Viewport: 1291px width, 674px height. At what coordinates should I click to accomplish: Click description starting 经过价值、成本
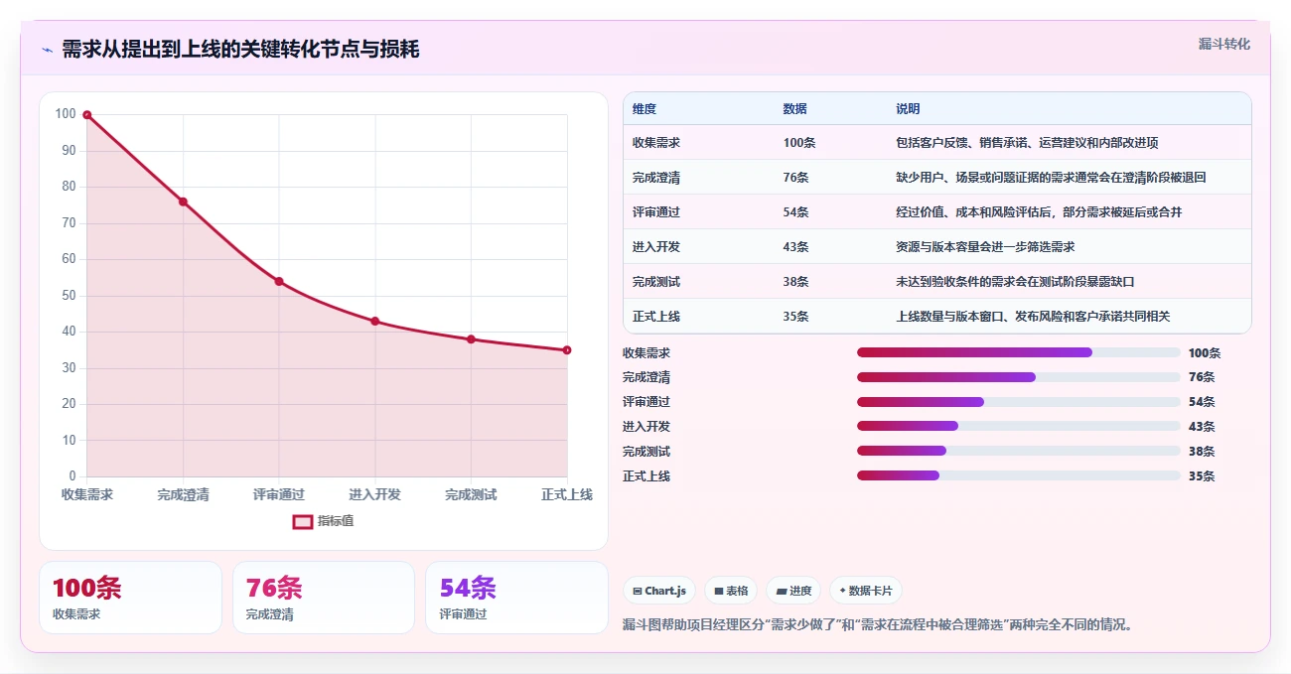1039,212
